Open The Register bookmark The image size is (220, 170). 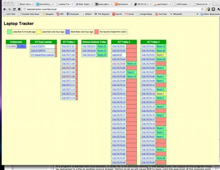click(102, 14)
